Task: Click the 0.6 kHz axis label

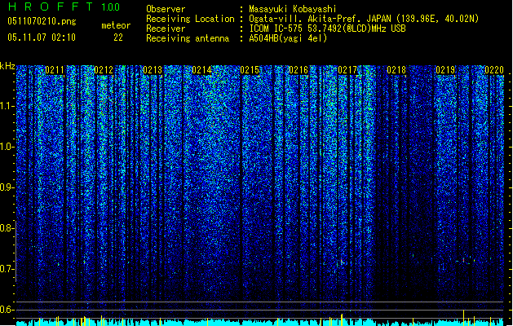Action: [7, 310]
